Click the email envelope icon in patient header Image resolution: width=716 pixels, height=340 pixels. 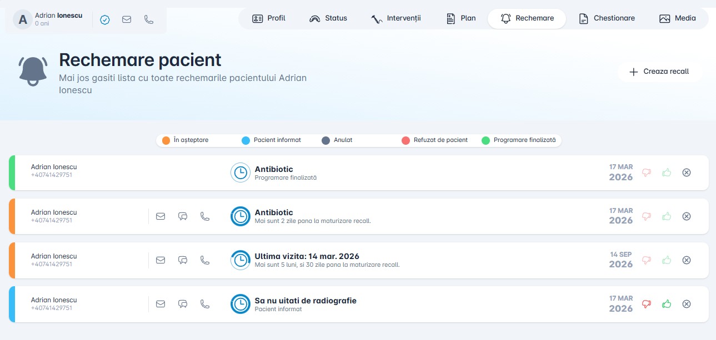(x=127, y=19)
